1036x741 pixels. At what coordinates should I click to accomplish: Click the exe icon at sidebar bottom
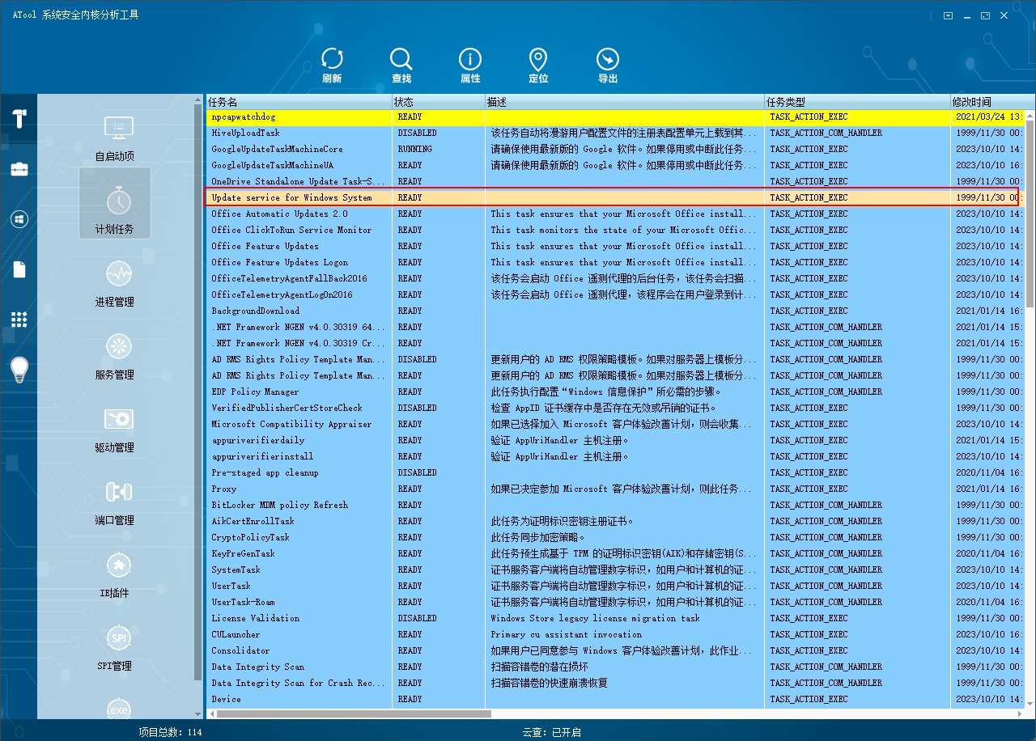119,709
